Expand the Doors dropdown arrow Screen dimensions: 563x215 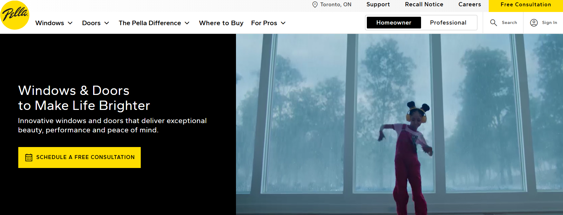pos(107,23)
